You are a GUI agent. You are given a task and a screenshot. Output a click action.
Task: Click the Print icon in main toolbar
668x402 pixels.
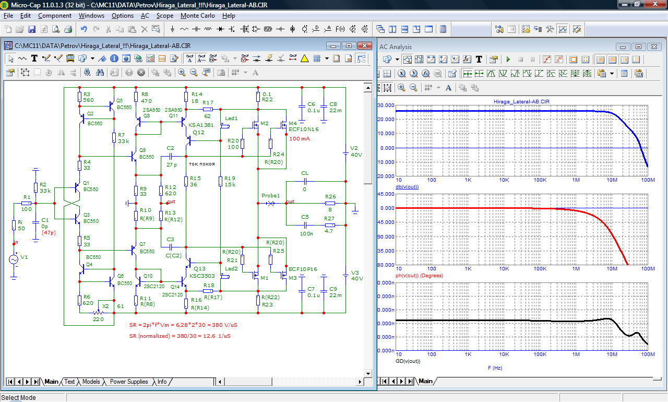click(68, 29)
